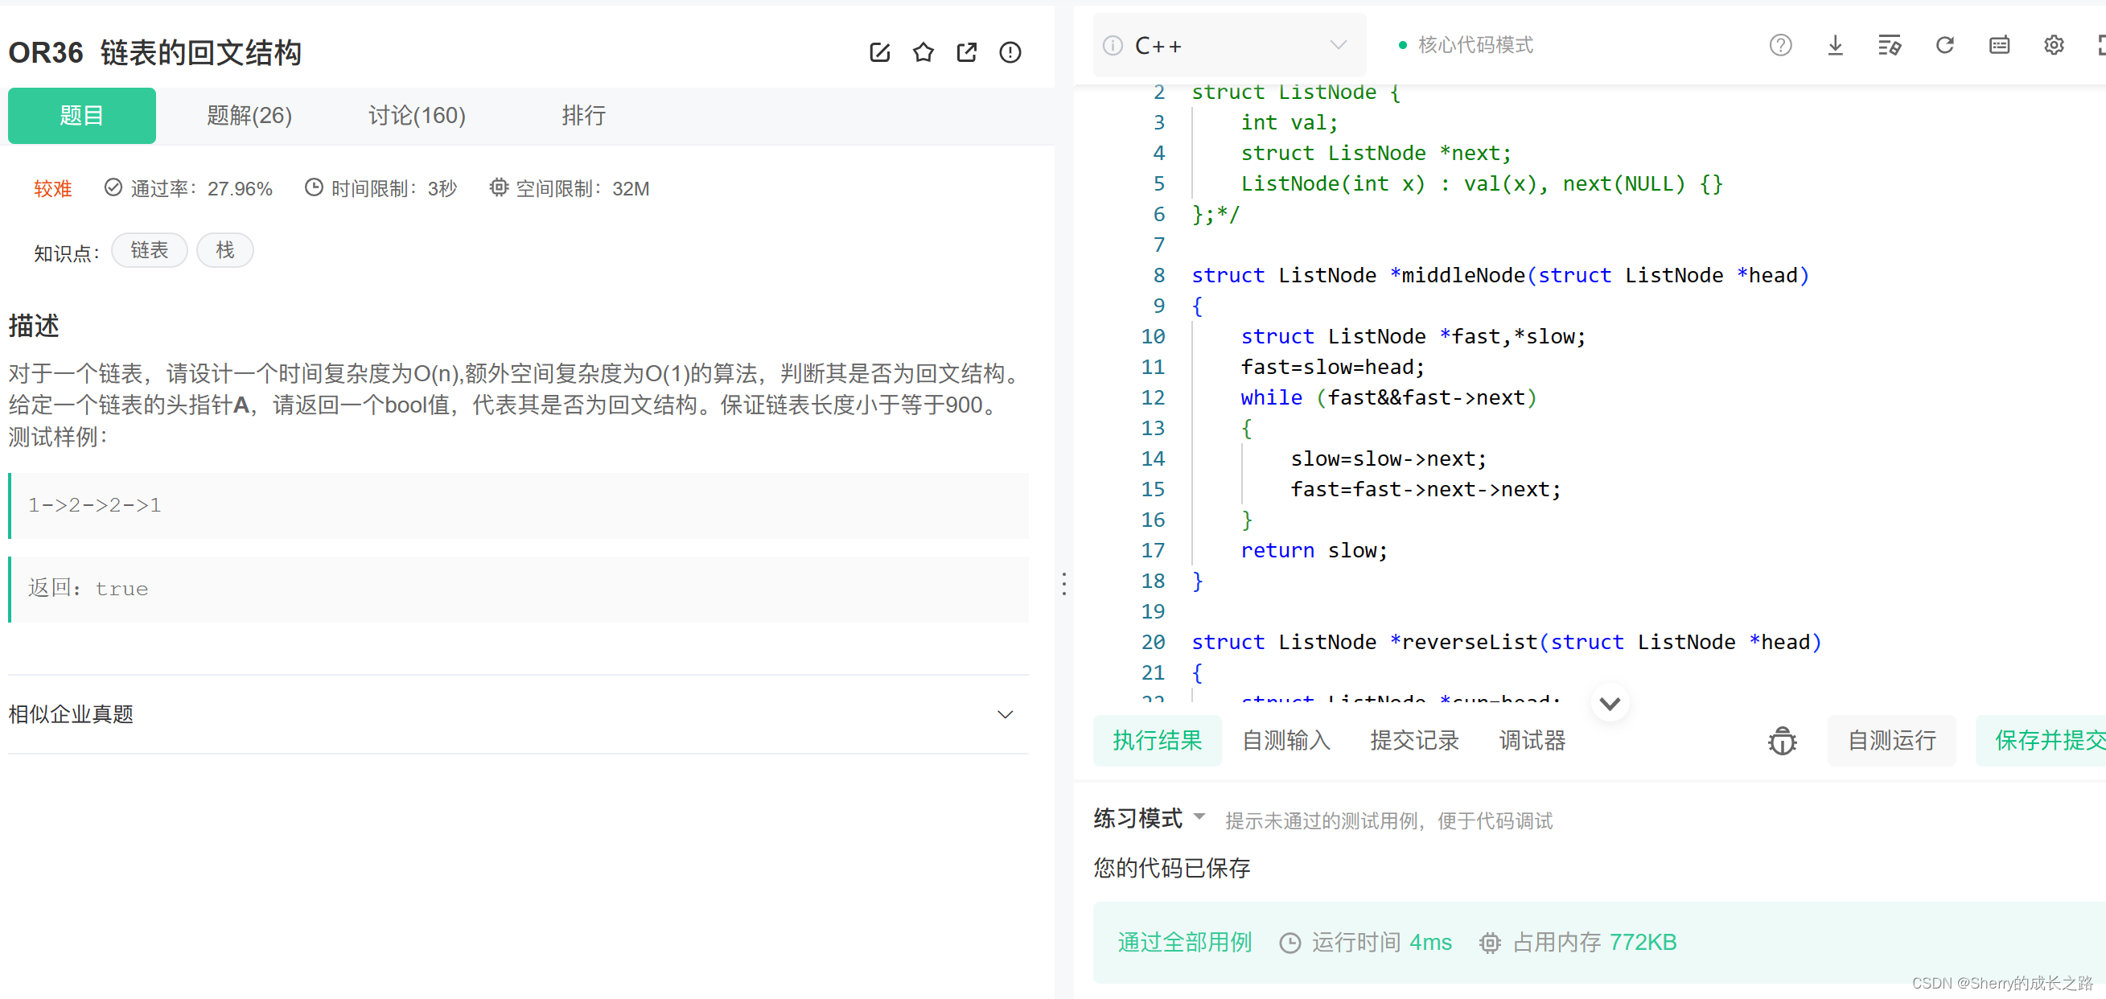Click the 您的代码已保存 message
The height and width of the screenshot is (999, 2106).
(1171, 868)
